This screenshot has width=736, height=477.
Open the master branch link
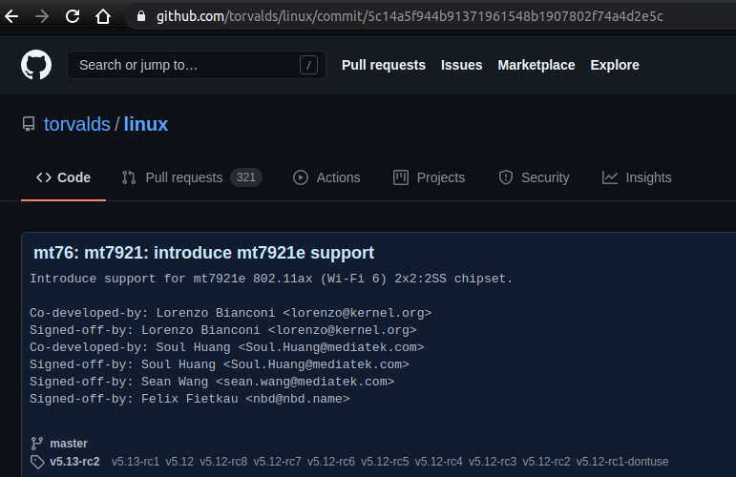coord(69,444)
